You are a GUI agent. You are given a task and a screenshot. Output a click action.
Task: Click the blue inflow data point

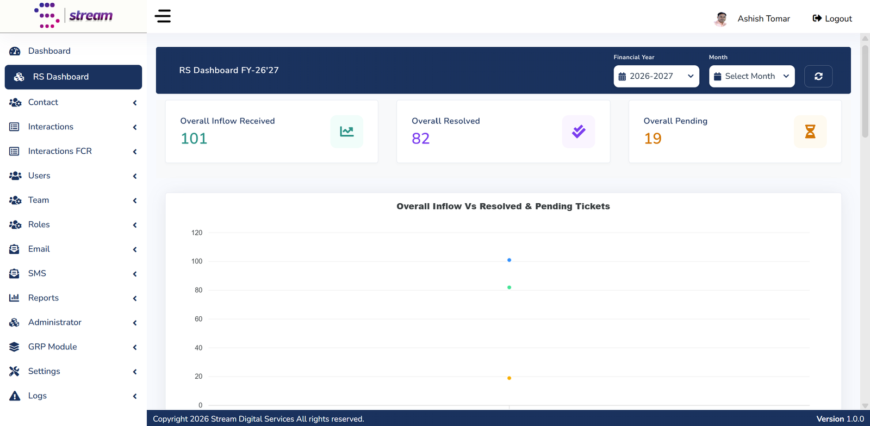[x=509, y=260]
